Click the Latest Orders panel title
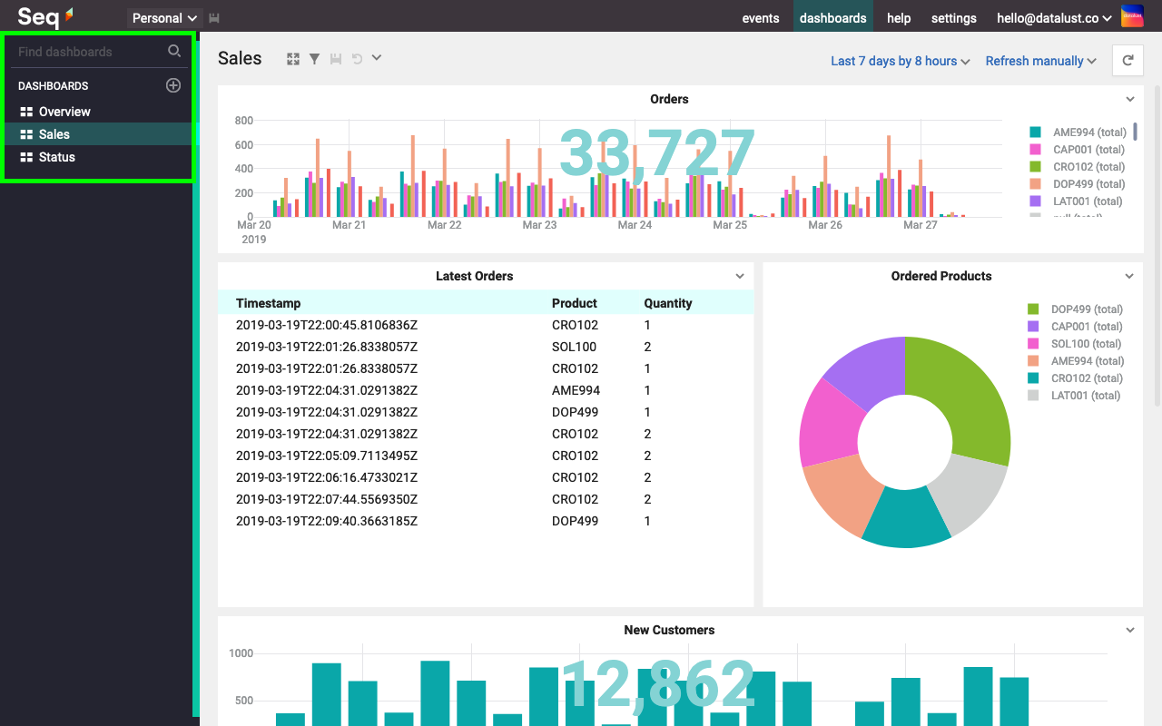 (474, 276)
